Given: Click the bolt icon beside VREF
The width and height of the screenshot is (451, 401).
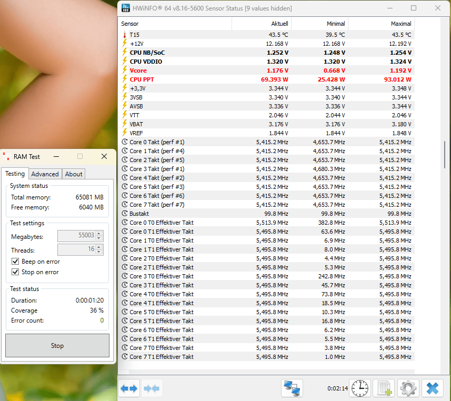Looking at the screenshot, I should click(125, 133).
